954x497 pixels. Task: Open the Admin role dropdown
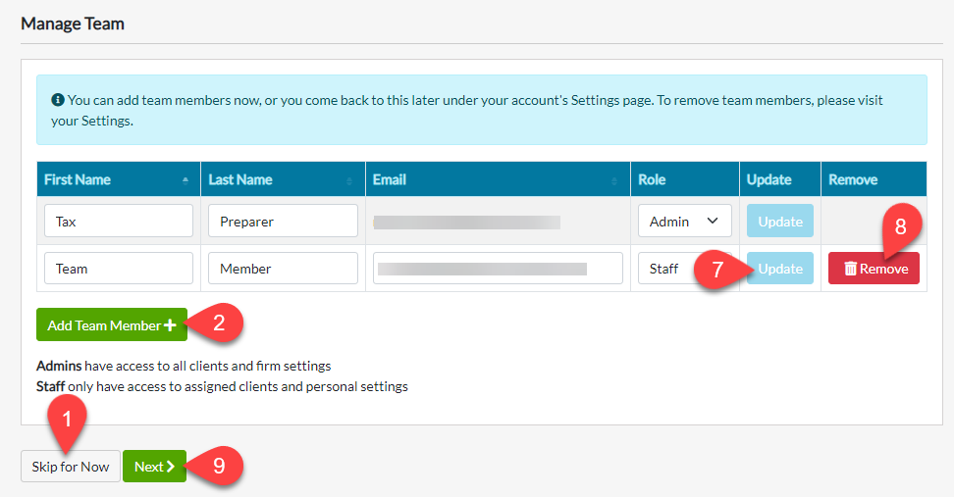pos(684,222)
